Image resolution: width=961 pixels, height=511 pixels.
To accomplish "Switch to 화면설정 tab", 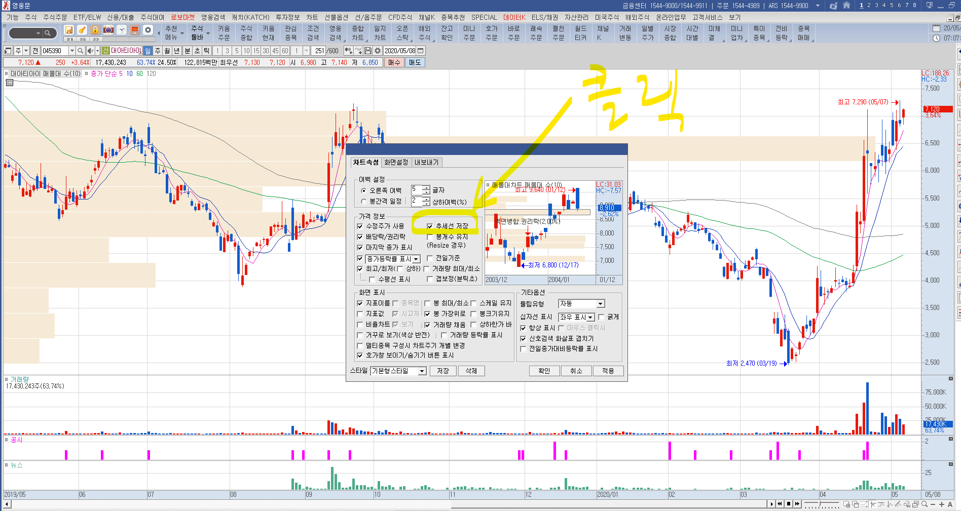I will [396, 162].
